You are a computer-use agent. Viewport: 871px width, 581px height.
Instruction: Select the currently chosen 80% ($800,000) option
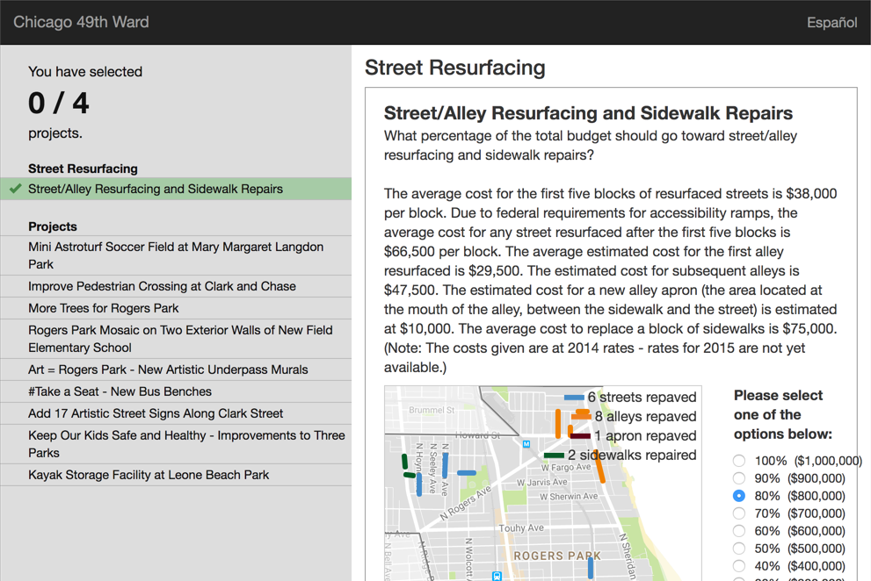pyautogui.click(x=740, y=495)
